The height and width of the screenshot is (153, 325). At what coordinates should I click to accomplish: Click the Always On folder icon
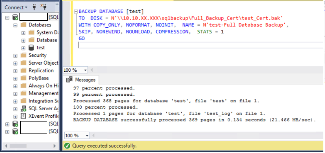coord(23,85)
